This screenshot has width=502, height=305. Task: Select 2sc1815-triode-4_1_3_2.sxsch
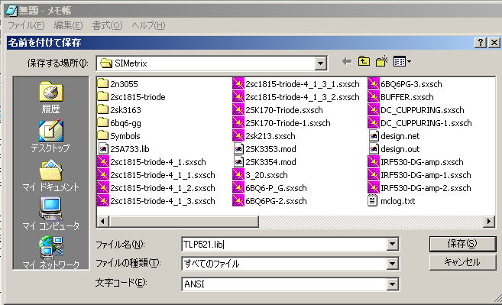[x=296, y=97]
